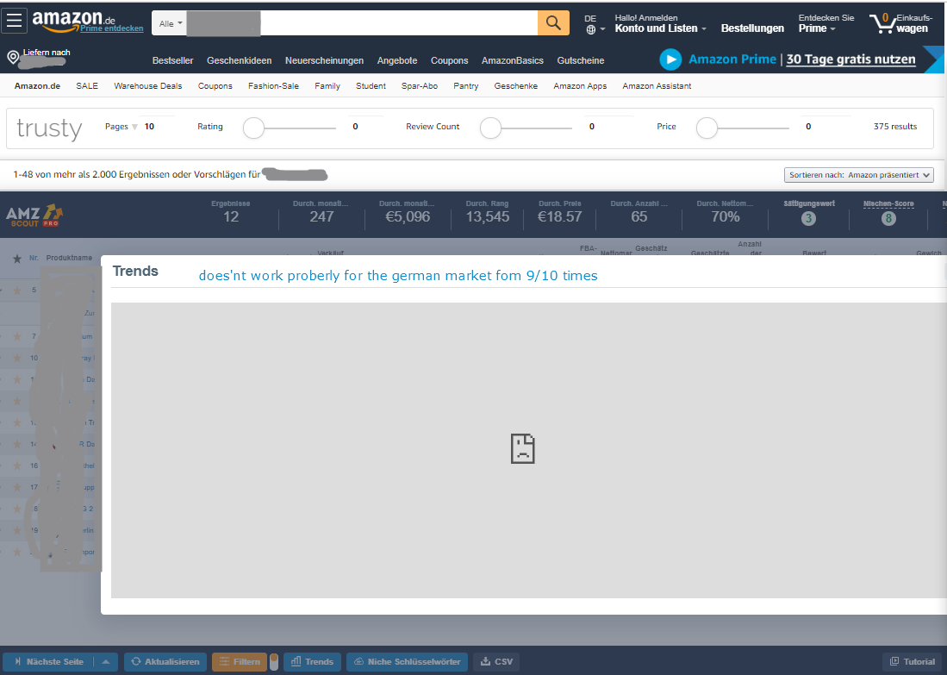Click the Amazon search input field
Screen dimensions: 947x675
point(396,22)
